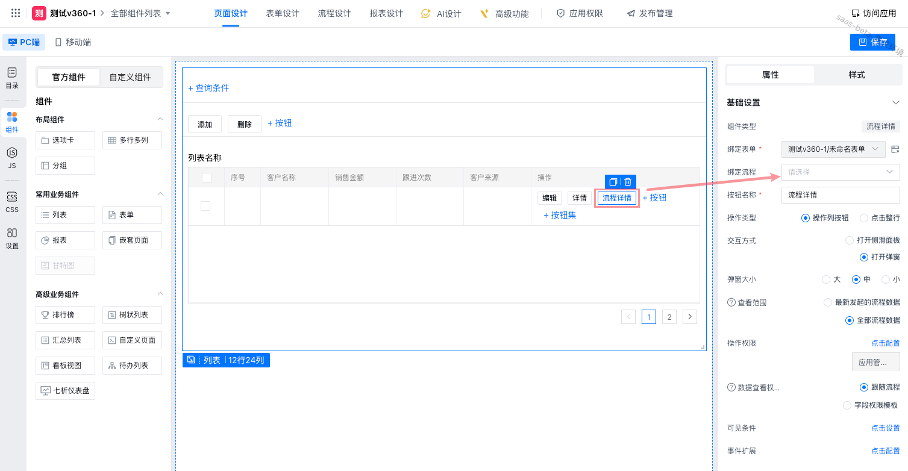The image size is (908, 471).
Task: Choose 打开侧滑面板 interaction mode
Action: click(850, 240)
